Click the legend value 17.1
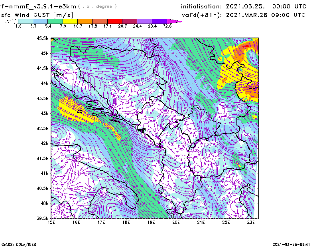 pos(108,26)
